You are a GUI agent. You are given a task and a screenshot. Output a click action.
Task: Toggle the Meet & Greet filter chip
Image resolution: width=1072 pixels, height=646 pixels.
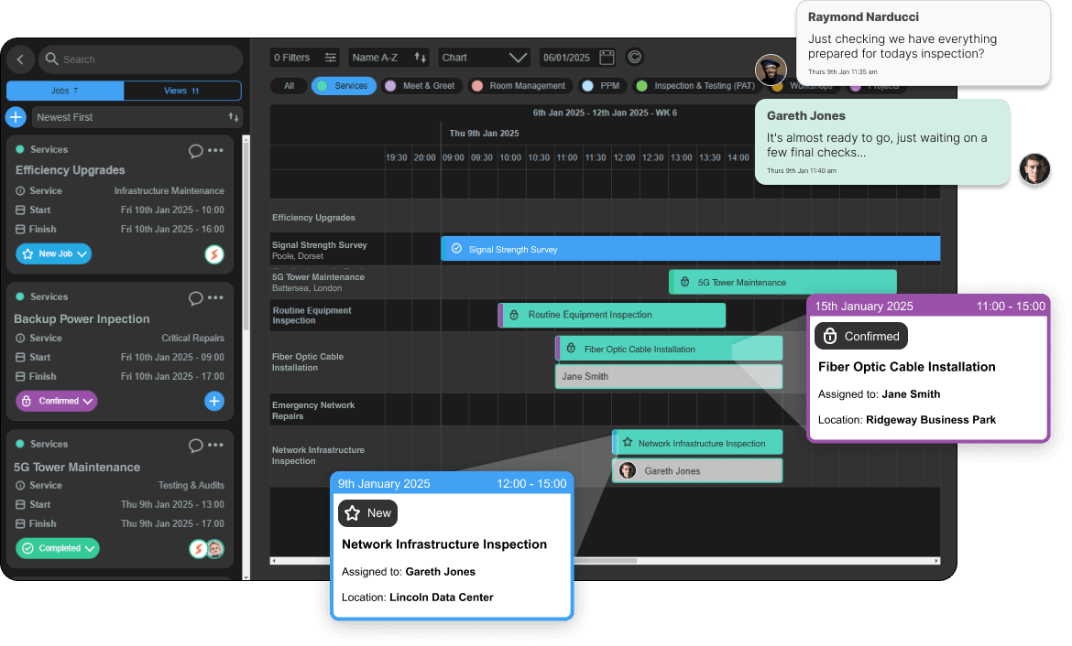click(x=421, y=86)
